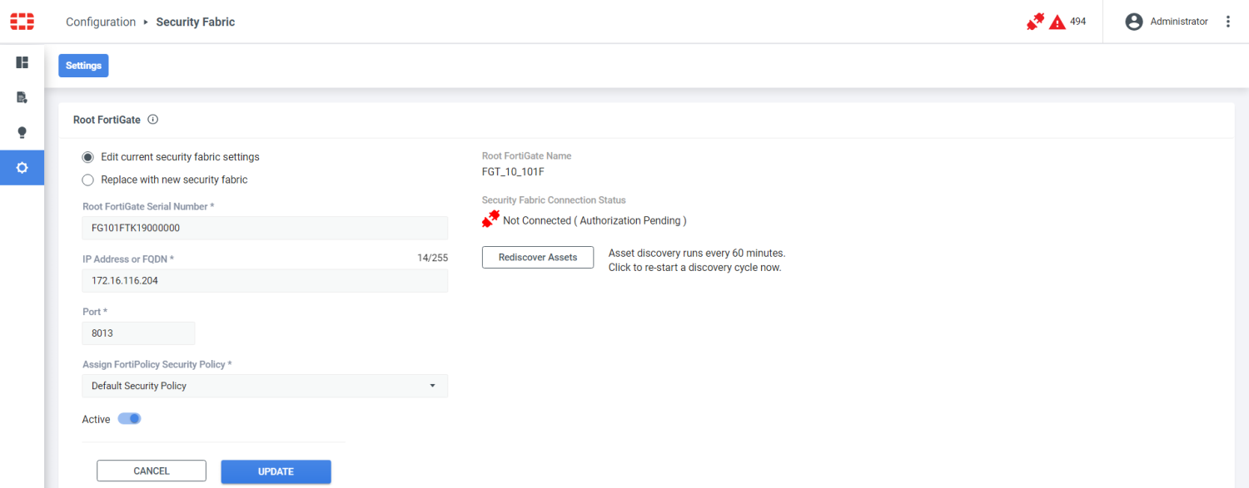Select Edit current security fabric settings
This screenshot has height=488, width=1249.
[x=87, y=156]
